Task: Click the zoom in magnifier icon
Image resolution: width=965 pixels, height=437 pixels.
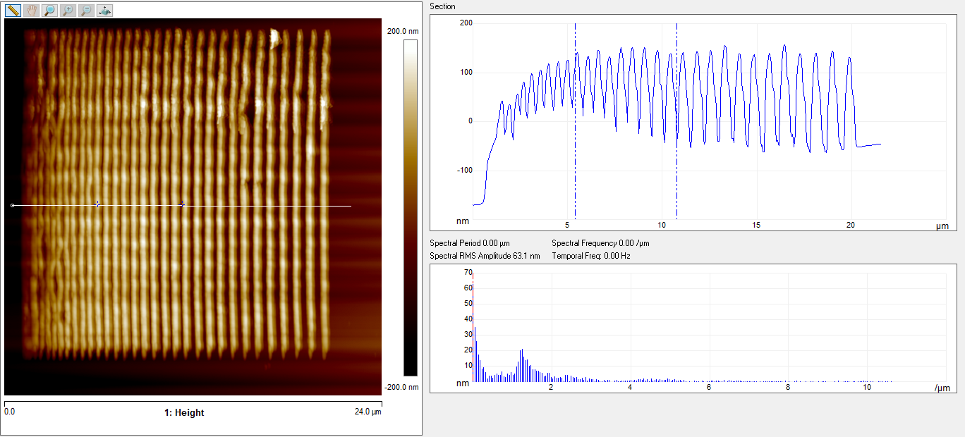Action: pyautogui.click(x=68, y=11)
